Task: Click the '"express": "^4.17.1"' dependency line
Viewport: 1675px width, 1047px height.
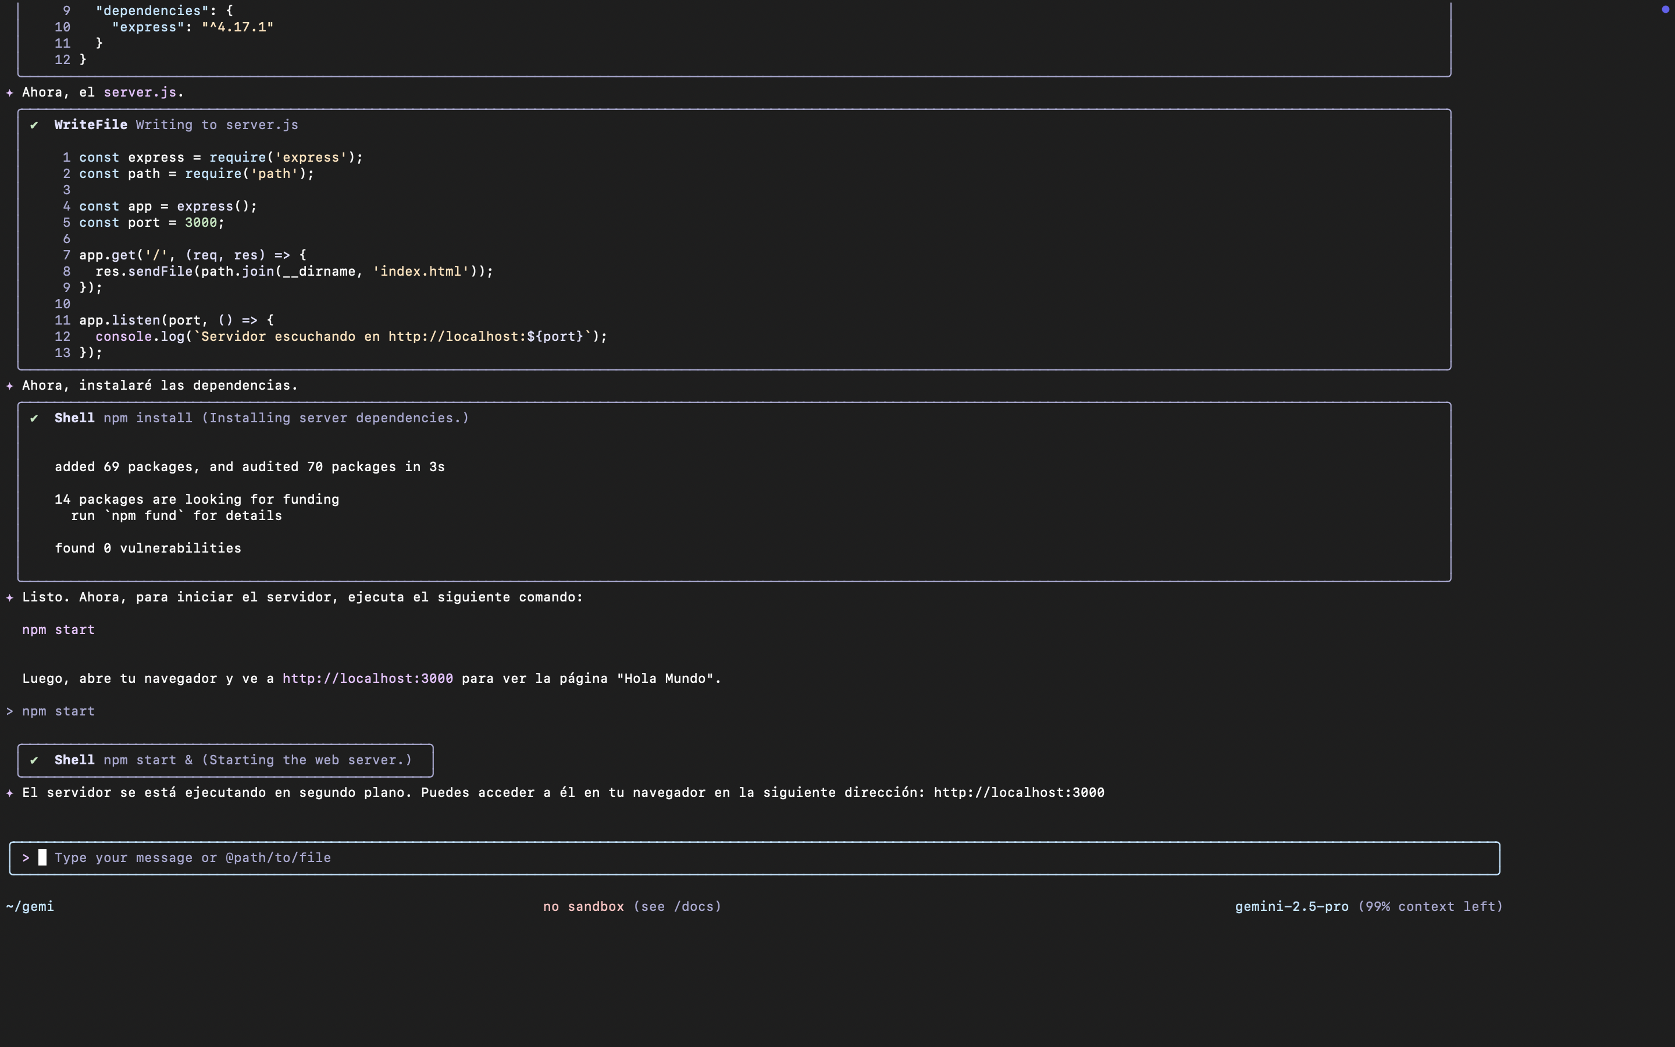Action: click(x=193, y=27)
